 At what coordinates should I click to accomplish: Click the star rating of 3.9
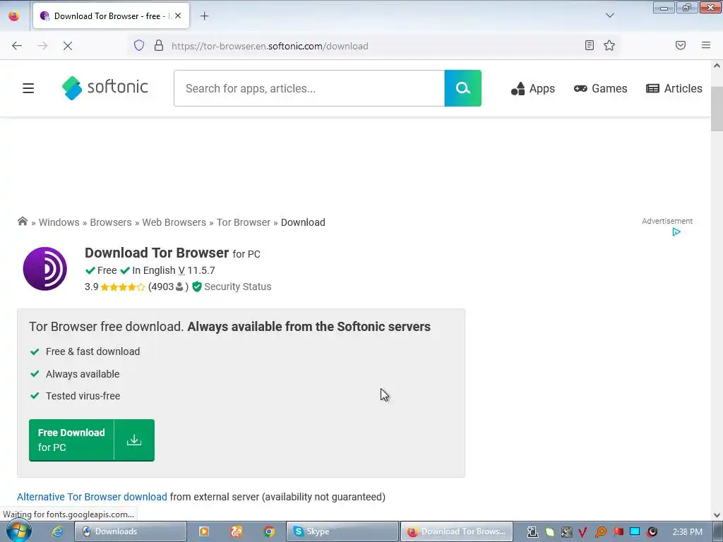pos(123,287)
